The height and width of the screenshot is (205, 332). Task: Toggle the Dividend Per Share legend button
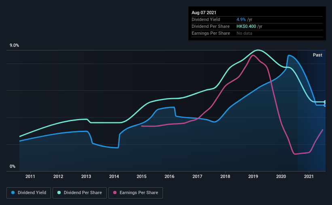pyautogui.click(x=80, y=193)
